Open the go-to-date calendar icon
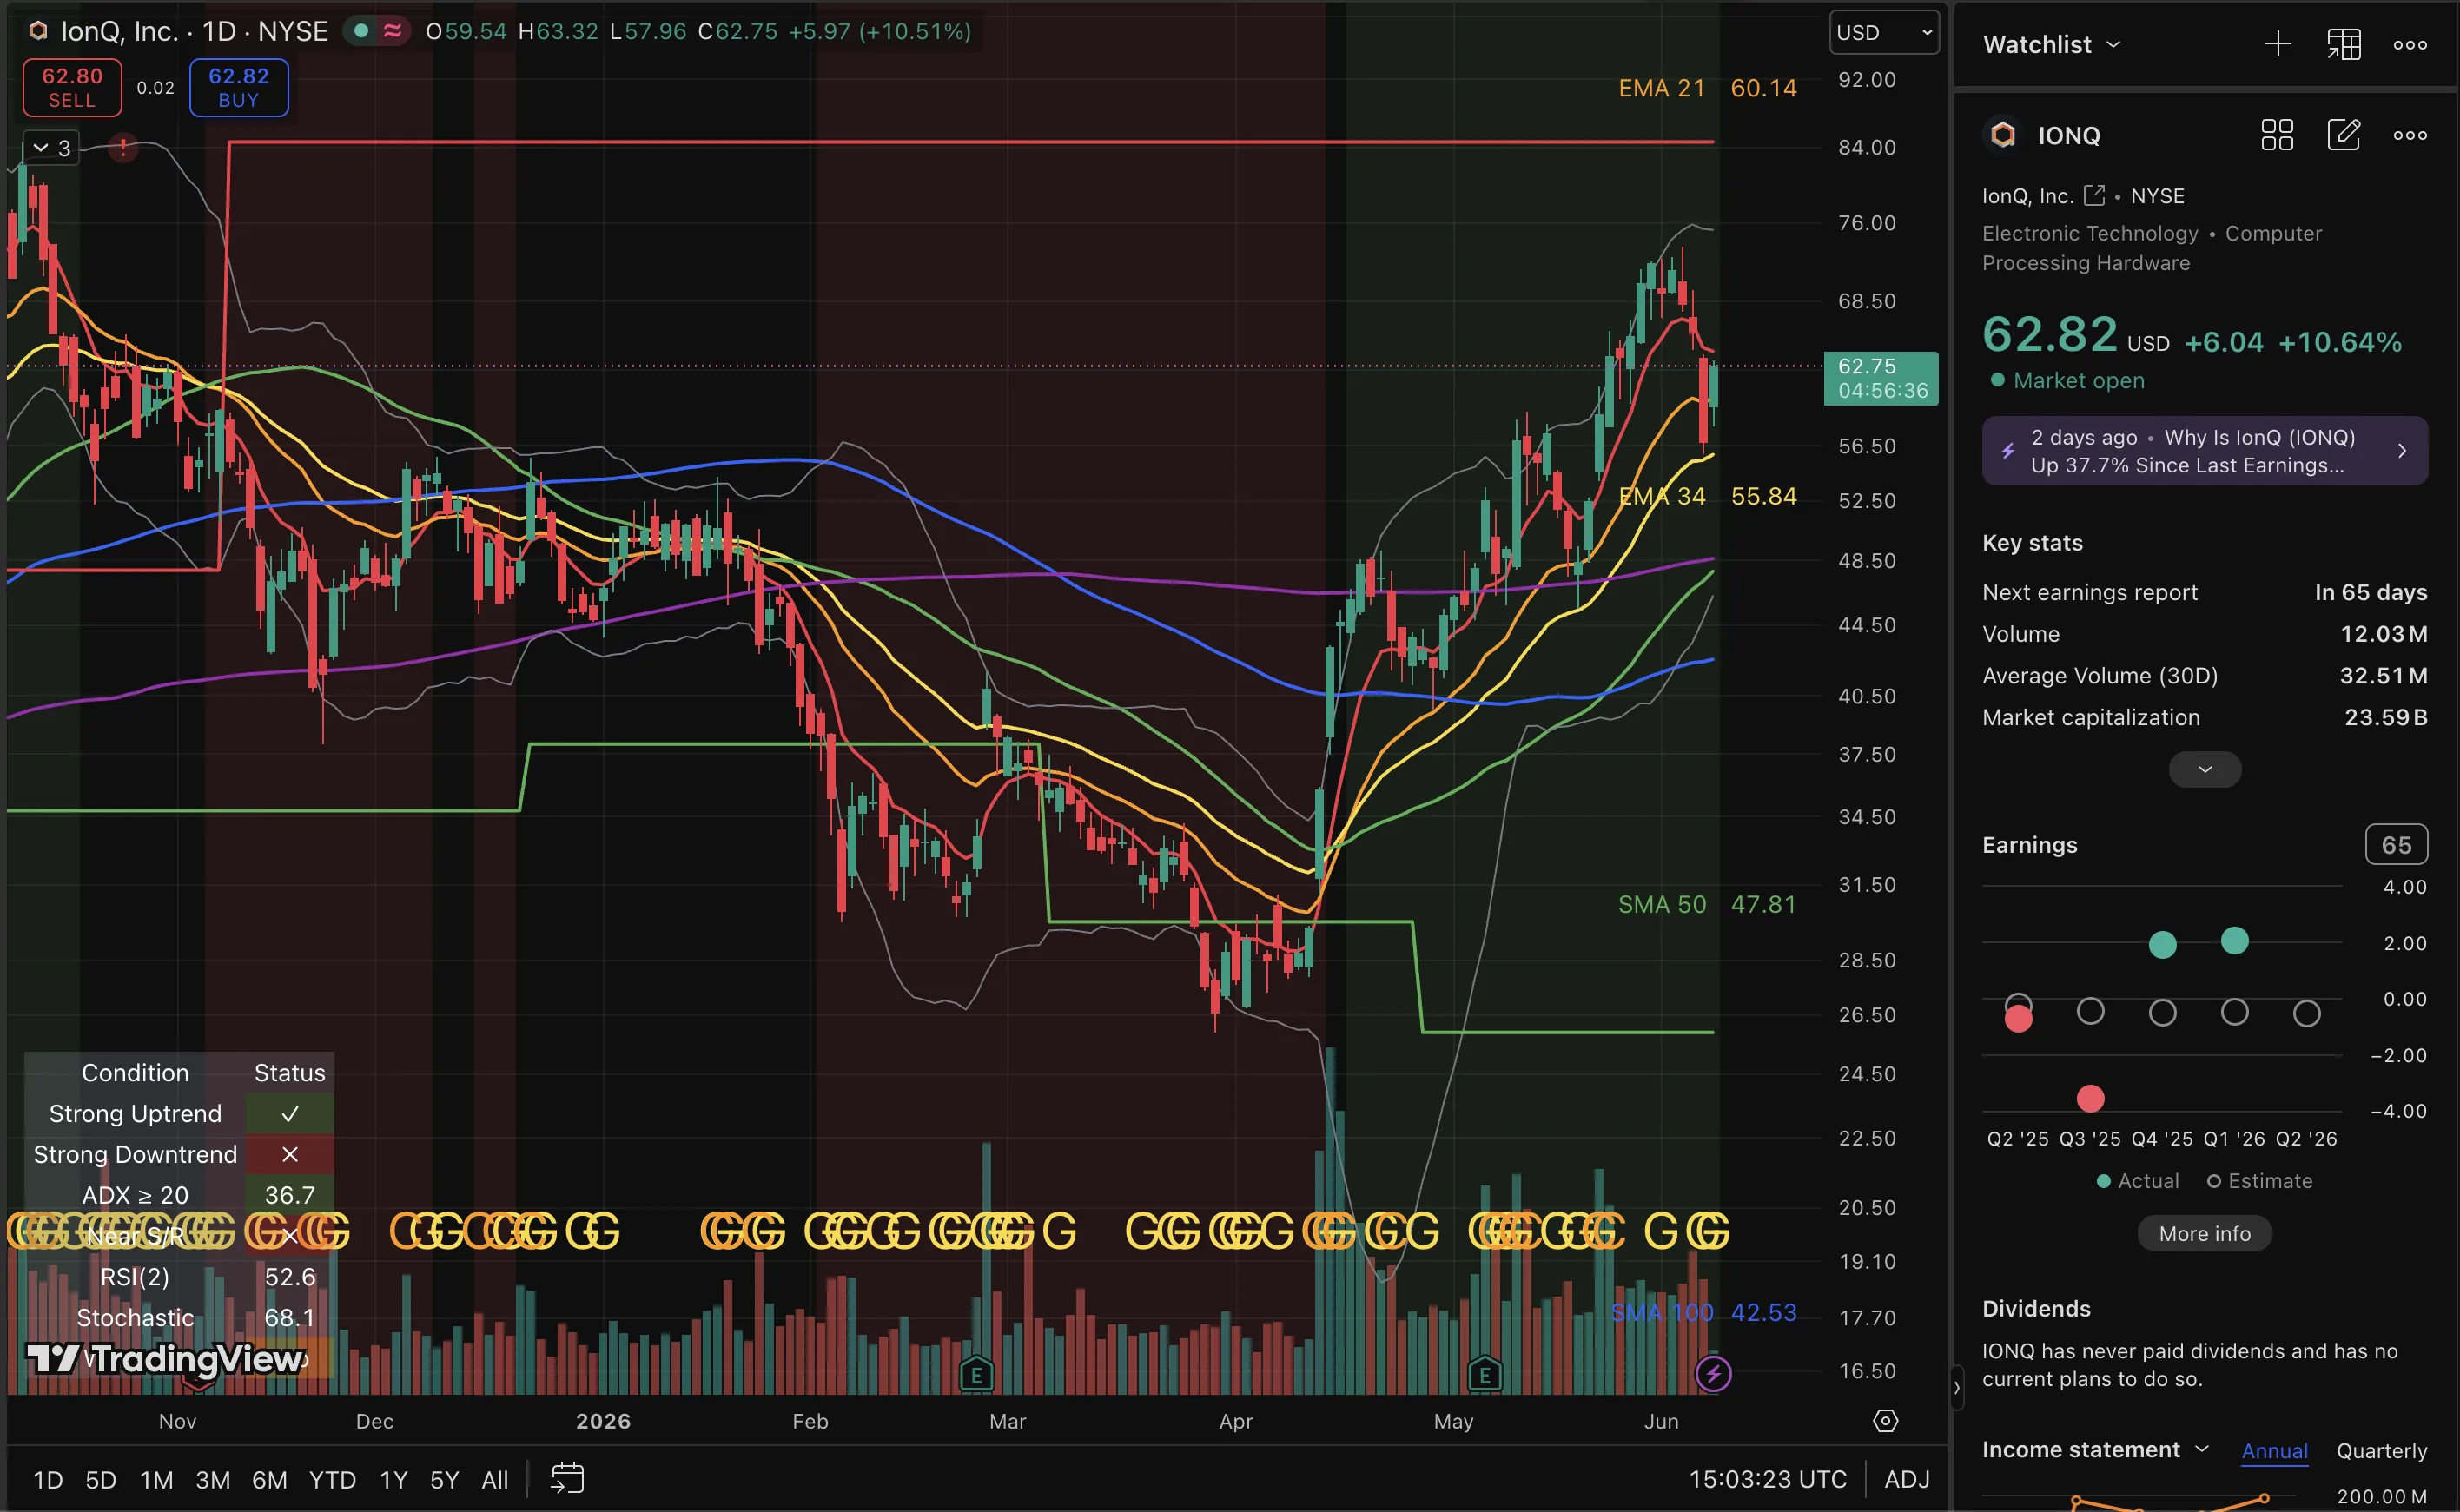The image size is (2460, 1512). pyautogui.click(x=567, y=1479)
